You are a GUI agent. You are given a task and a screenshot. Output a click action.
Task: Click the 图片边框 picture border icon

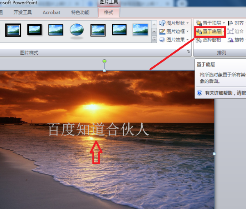[162, 32]
